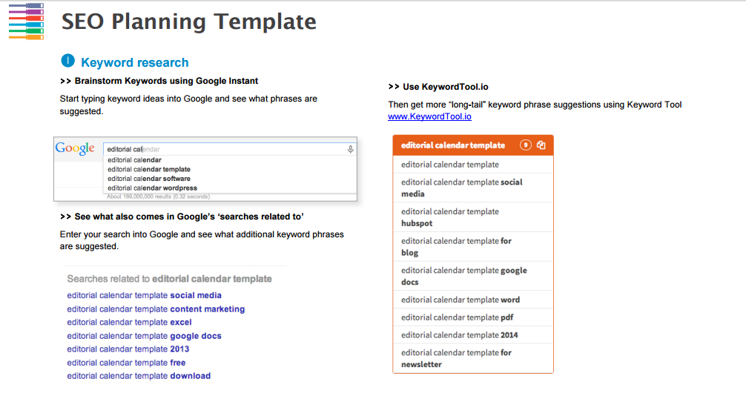Click the 'Keyword research' section heading
Screen dimensions: 746x396
click(x=135, y=62)
